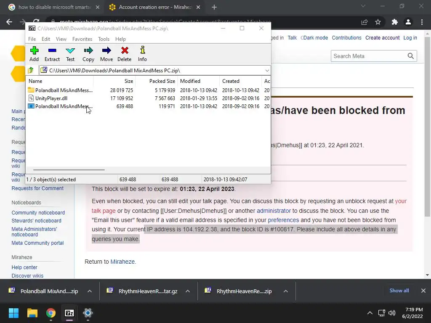Viewport: 431px width, 323px height.
Task: Open Requests for Comment sidebar link
Action: (37, 188)
